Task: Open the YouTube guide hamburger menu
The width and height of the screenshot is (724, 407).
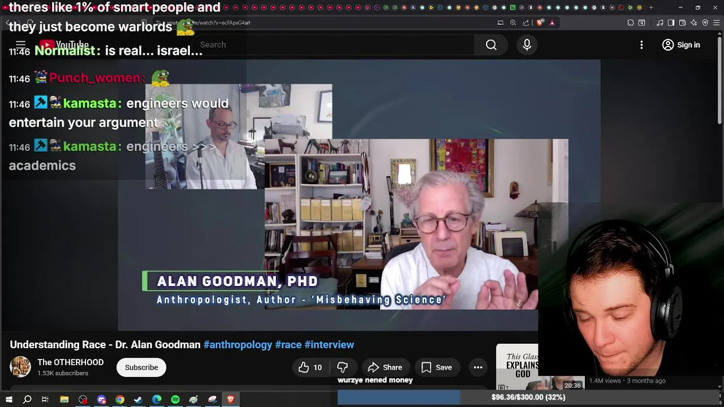Action: coord(21,45)
